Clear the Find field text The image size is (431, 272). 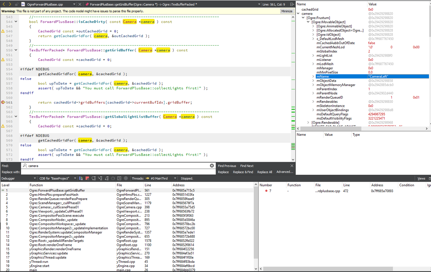click(212, 166)
